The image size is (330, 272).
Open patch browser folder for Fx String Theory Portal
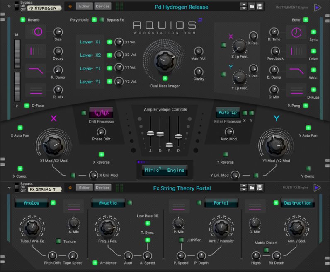click(252, 188)
